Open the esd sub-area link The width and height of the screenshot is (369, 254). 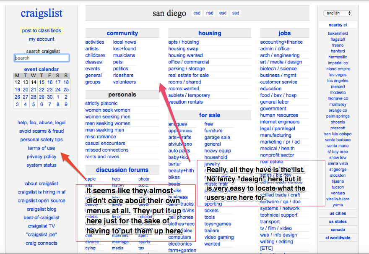coord(223,13)
